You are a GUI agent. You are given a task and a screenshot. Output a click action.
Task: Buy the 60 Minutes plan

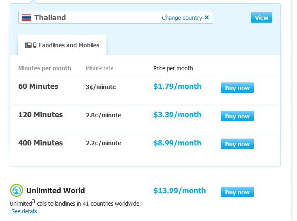(x=237, y=88)
